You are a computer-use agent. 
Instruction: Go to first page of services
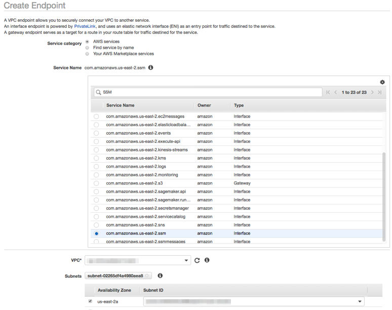point(328,92)
